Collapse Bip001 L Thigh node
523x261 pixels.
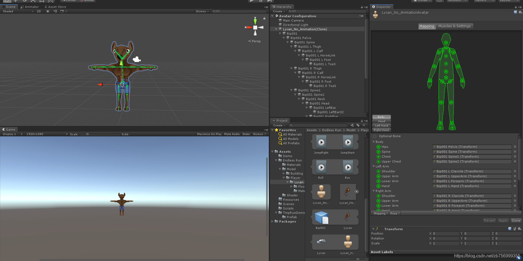[291, 47]
